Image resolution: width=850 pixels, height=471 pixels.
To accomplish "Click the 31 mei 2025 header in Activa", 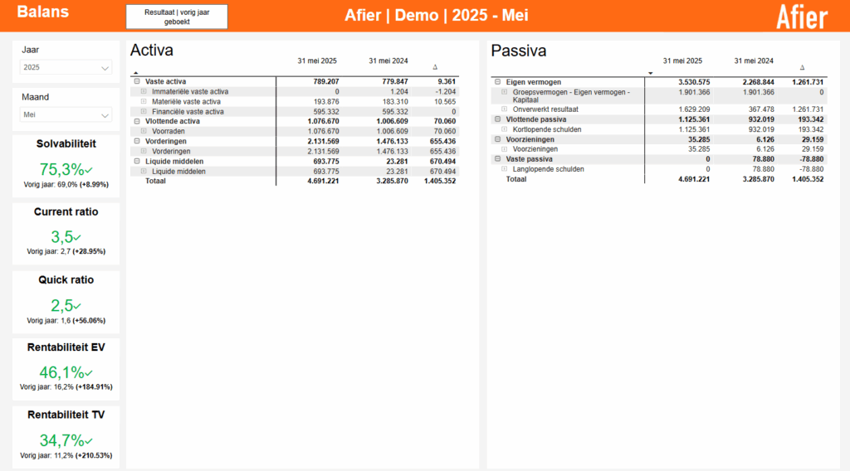I will (x=317, y=61).
